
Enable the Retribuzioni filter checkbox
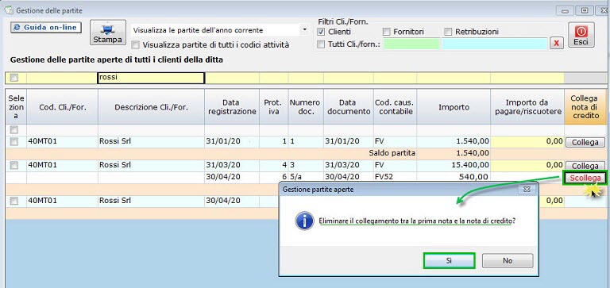click(448, 32)
